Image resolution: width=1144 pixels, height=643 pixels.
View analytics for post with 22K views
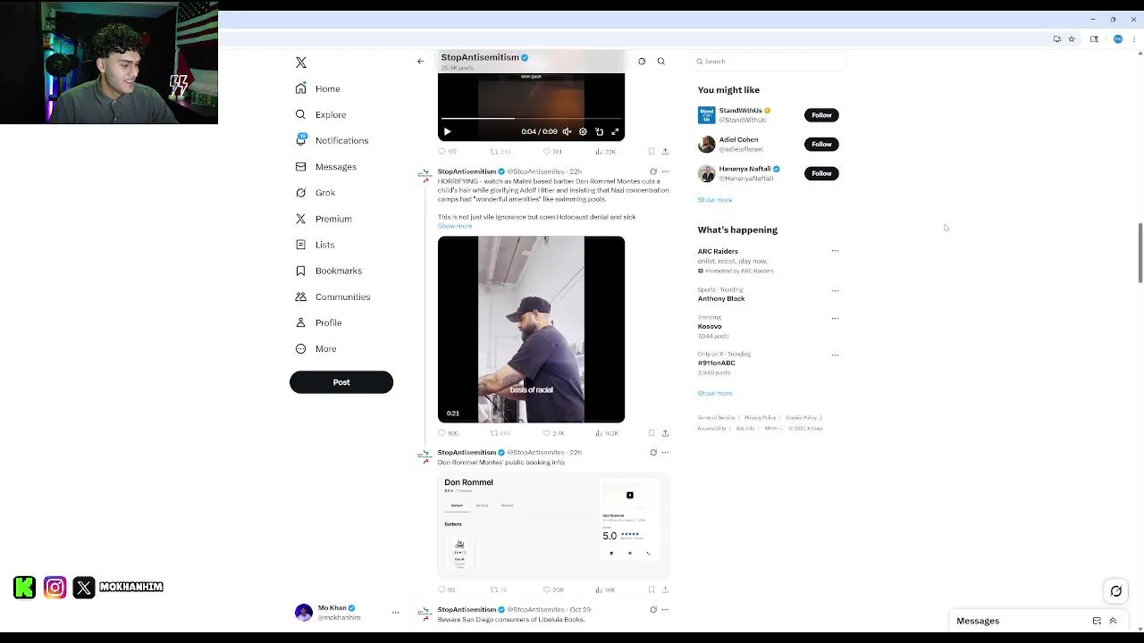605,152
